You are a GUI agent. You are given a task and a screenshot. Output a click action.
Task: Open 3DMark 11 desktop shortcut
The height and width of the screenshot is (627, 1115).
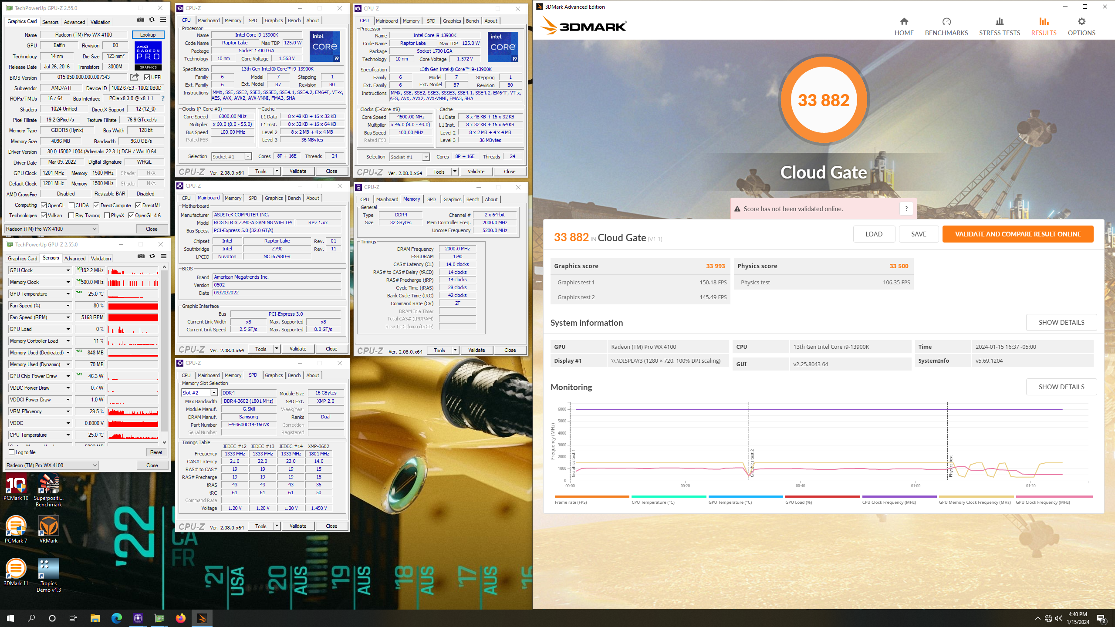tap(16, 572)
